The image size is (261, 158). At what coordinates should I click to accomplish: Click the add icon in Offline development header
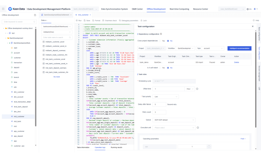click(35, 15)
